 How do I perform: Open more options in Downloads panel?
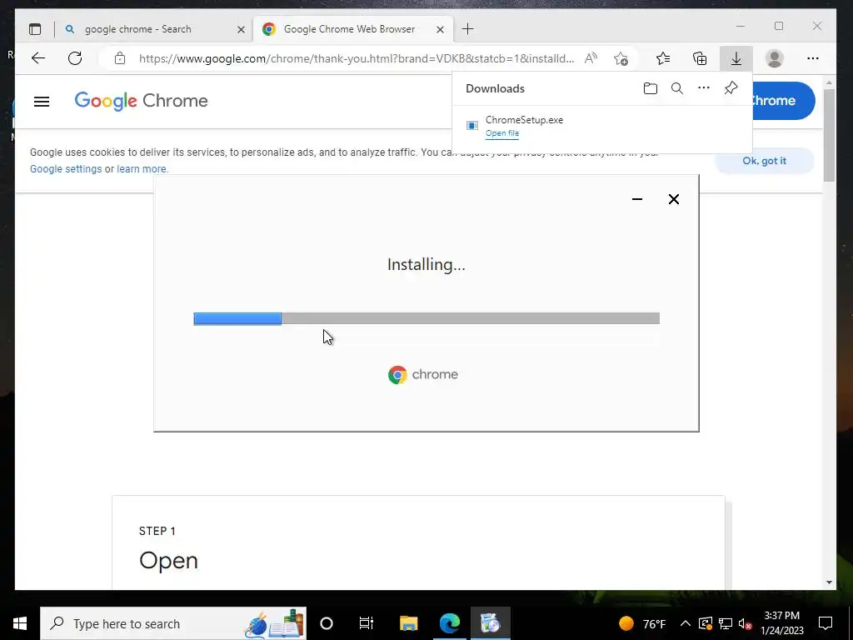coord(704,87)
